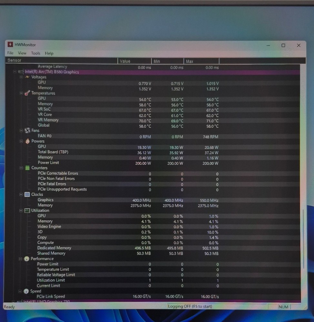Select the Compute utilization row
314x322 pixels.
point(153,243)
